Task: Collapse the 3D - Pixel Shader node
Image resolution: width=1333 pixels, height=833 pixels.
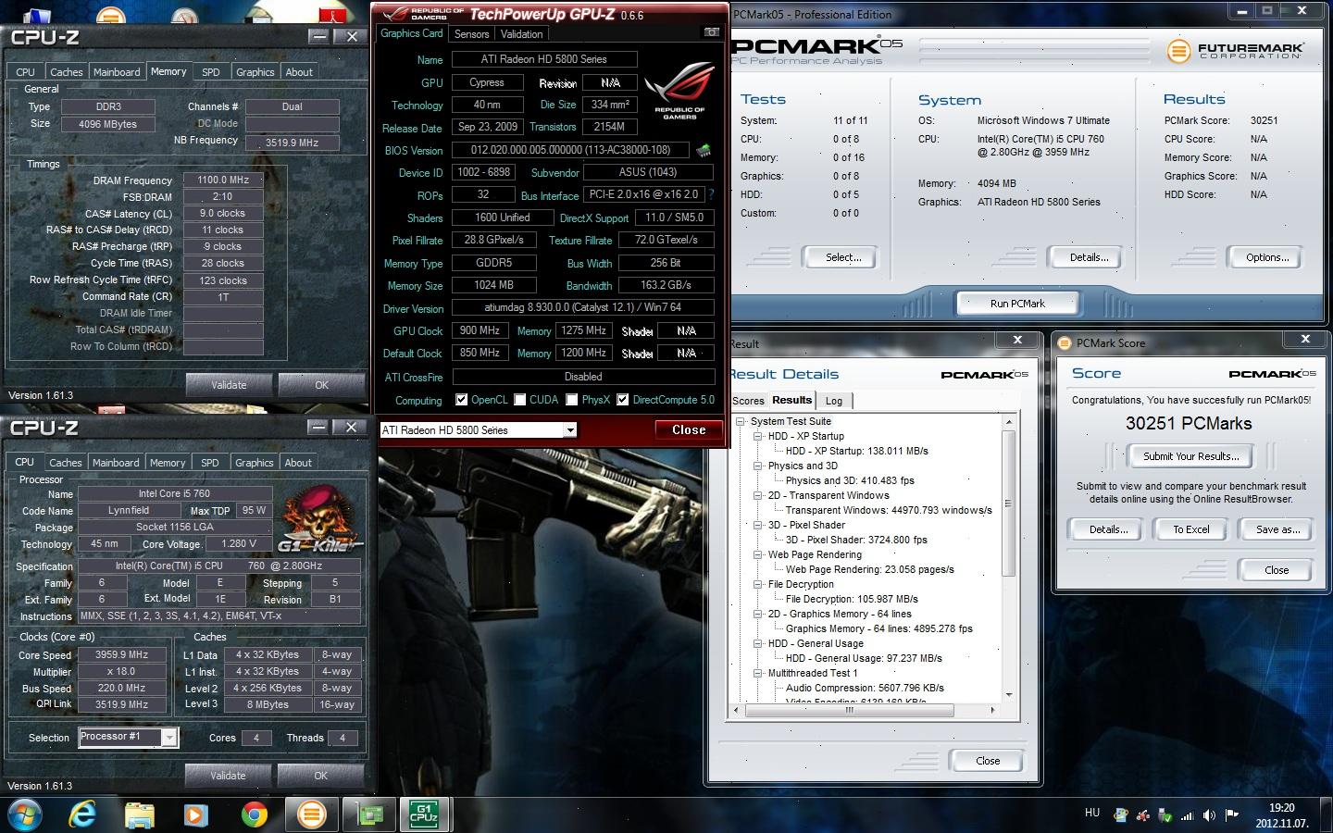Action: (757, 525)
